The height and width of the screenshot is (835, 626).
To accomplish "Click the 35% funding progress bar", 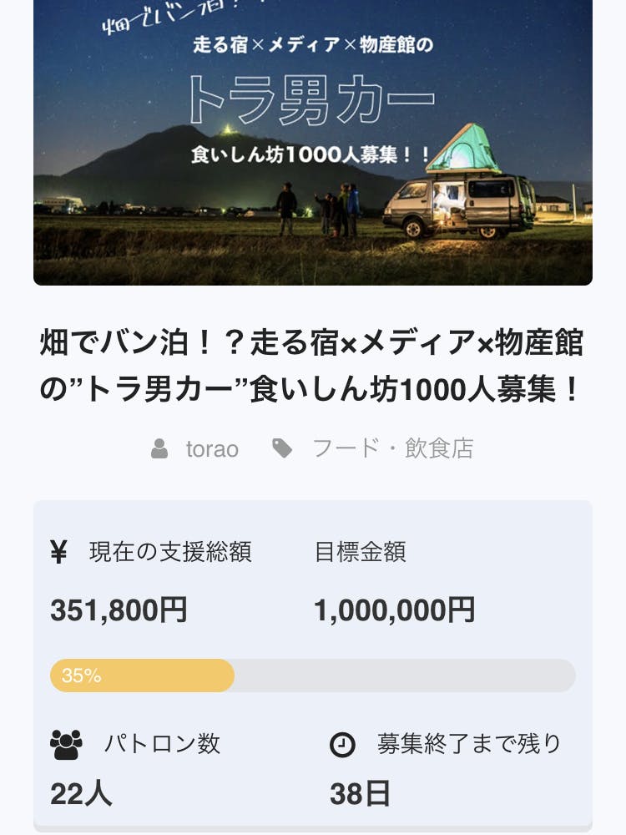I will [x=313, y=676].
